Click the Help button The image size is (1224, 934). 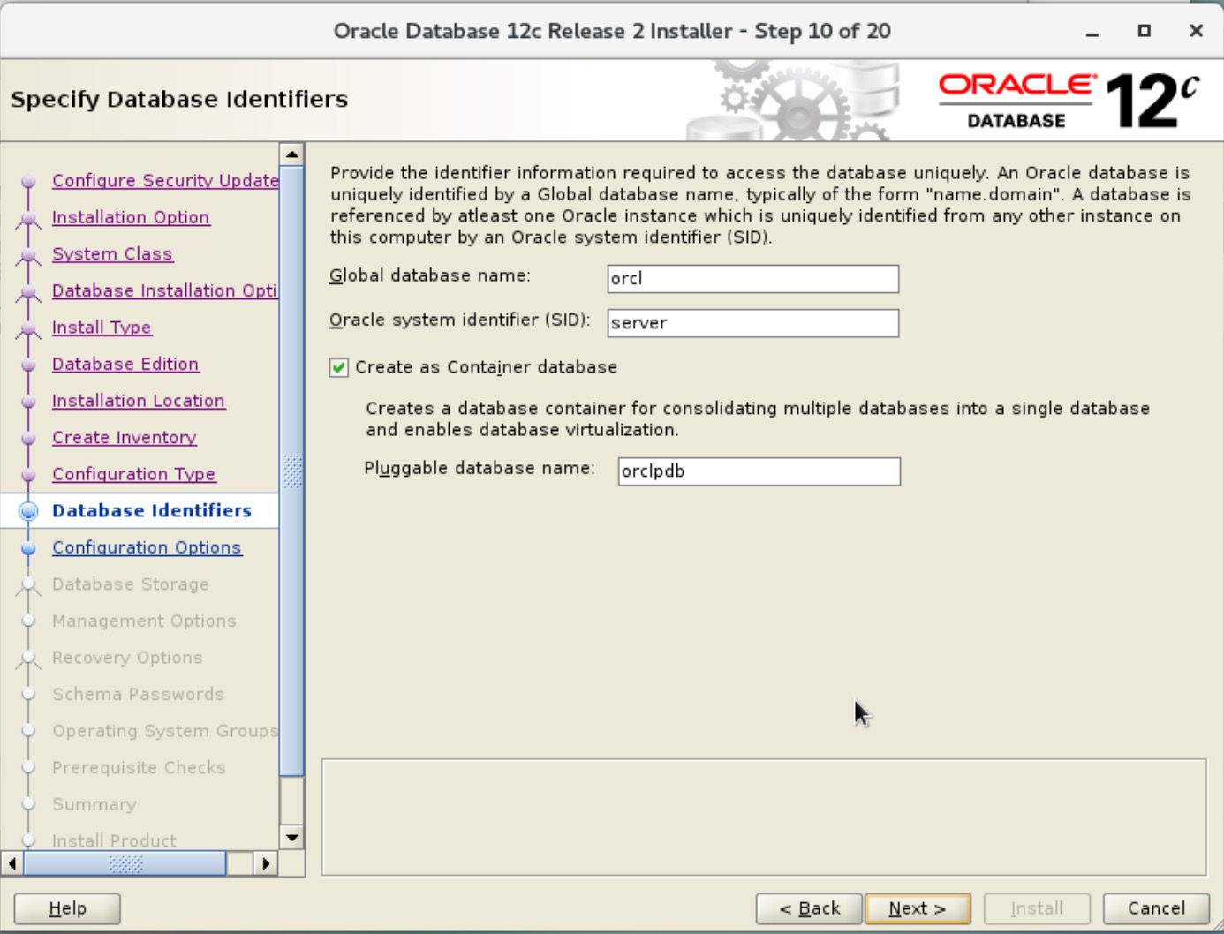coord(67,908)
